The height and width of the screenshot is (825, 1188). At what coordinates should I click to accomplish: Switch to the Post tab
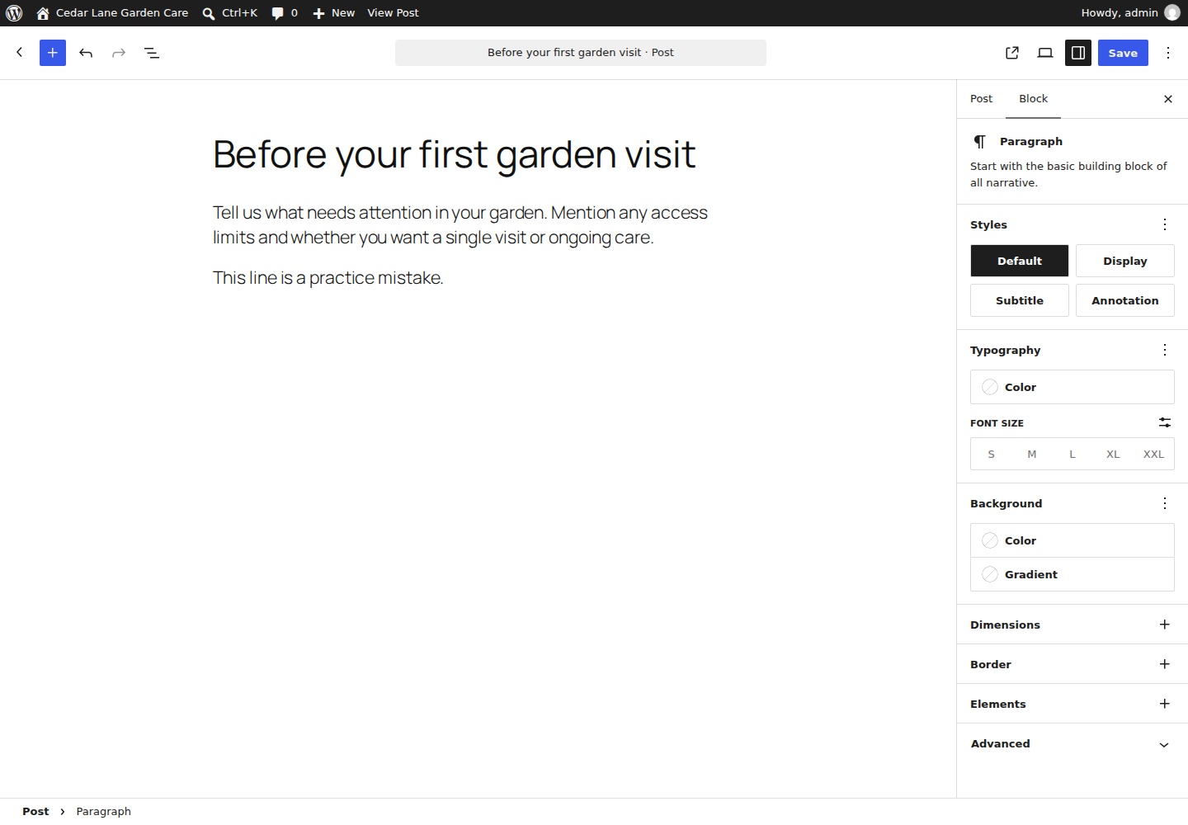[x=981, y=99]
